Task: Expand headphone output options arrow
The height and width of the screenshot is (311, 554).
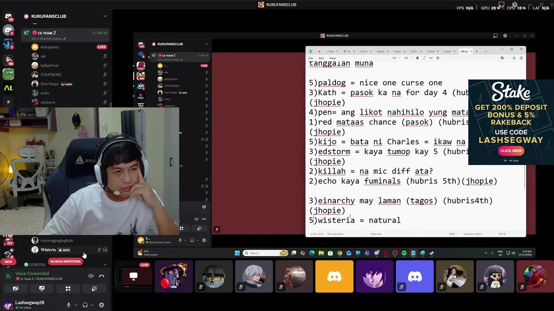Action: tap(92, 305)
